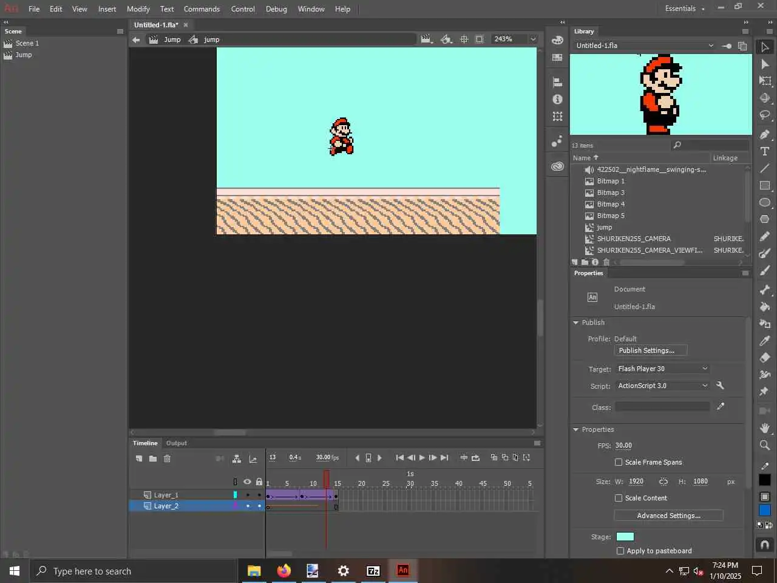Click Advanced Settings button
777x583 pixels.
click(669, 516)
